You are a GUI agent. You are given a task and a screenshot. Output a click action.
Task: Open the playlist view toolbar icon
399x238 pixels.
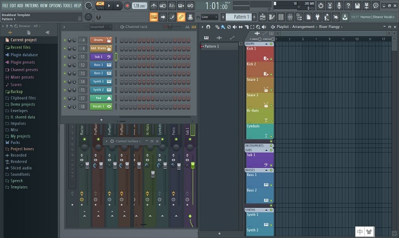262,17
